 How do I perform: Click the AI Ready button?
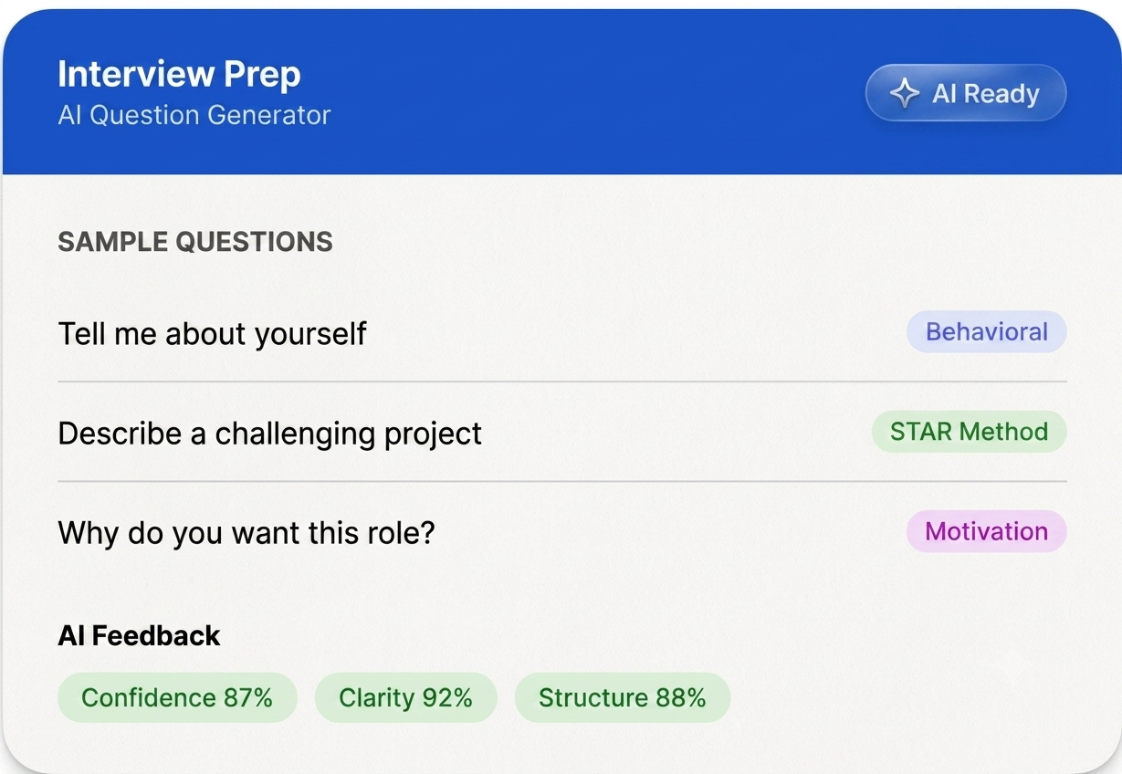click(x=966, y=93)
